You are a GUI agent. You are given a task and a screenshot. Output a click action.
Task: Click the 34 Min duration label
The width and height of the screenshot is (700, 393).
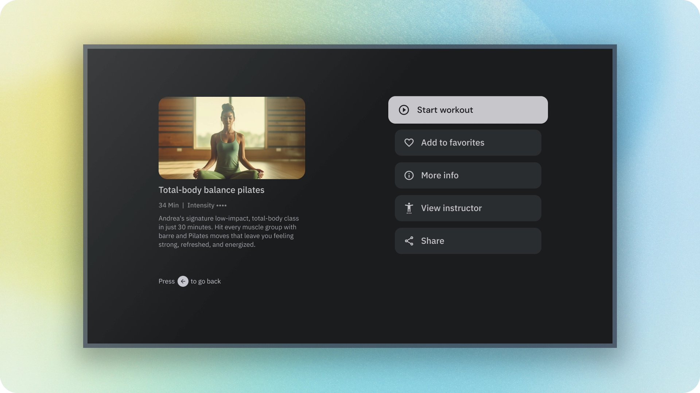click(168, 205)
